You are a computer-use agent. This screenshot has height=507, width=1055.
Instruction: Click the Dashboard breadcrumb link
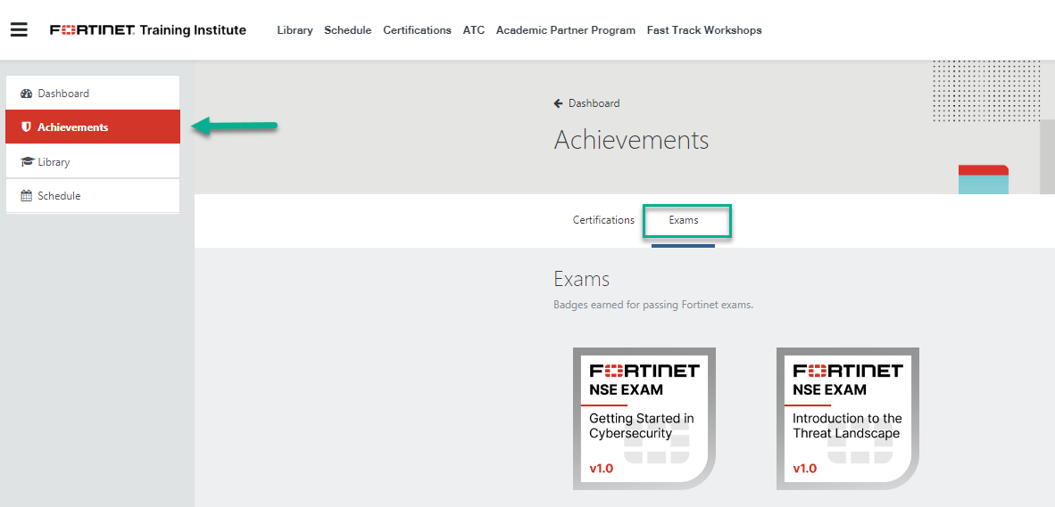(x=594, y=103)
